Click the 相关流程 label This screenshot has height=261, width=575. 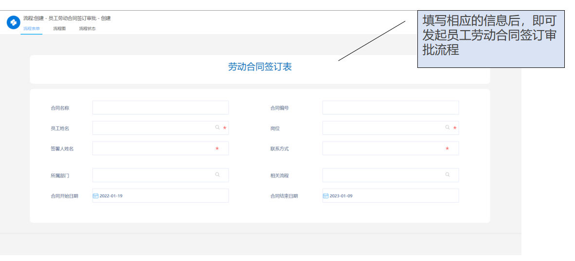click(x=279, y=176)
